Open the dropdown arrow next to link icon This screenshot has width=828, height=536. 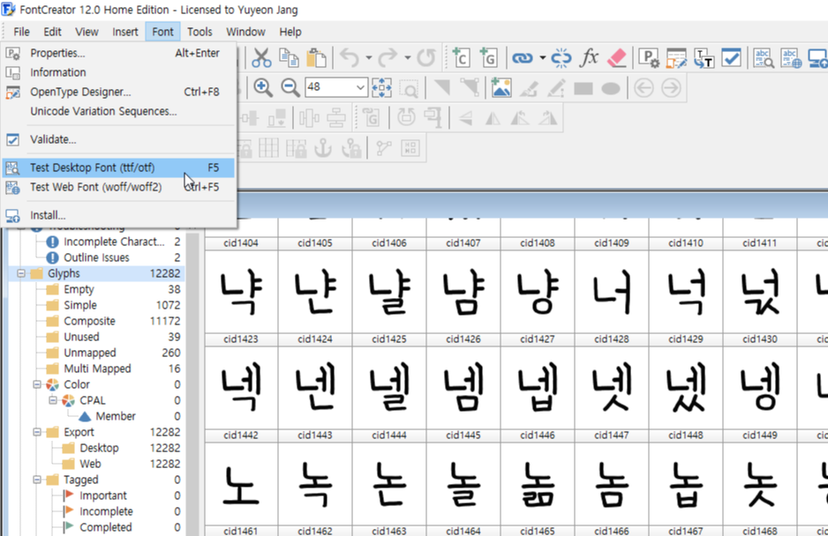pyautogui.click(x=542, y=58)
